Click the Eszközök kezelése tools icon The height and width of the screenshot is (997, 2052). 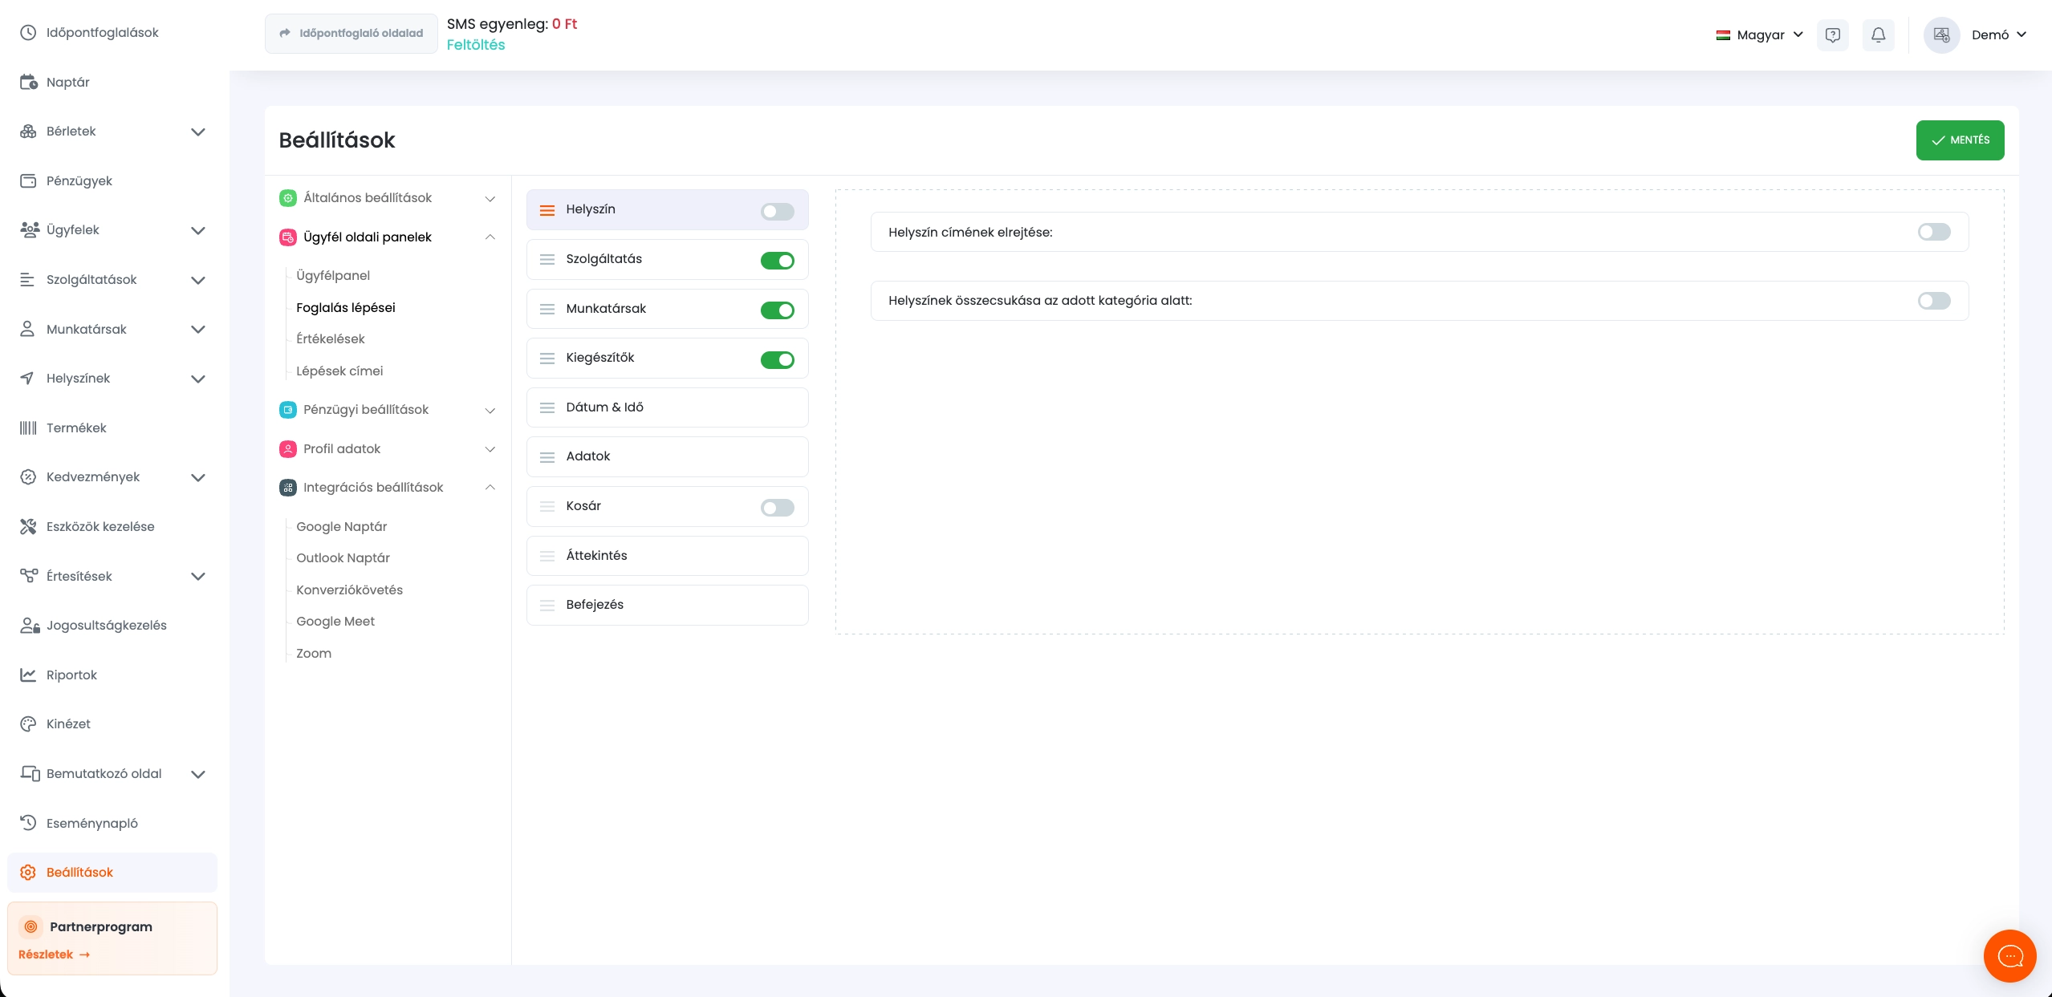28,526
